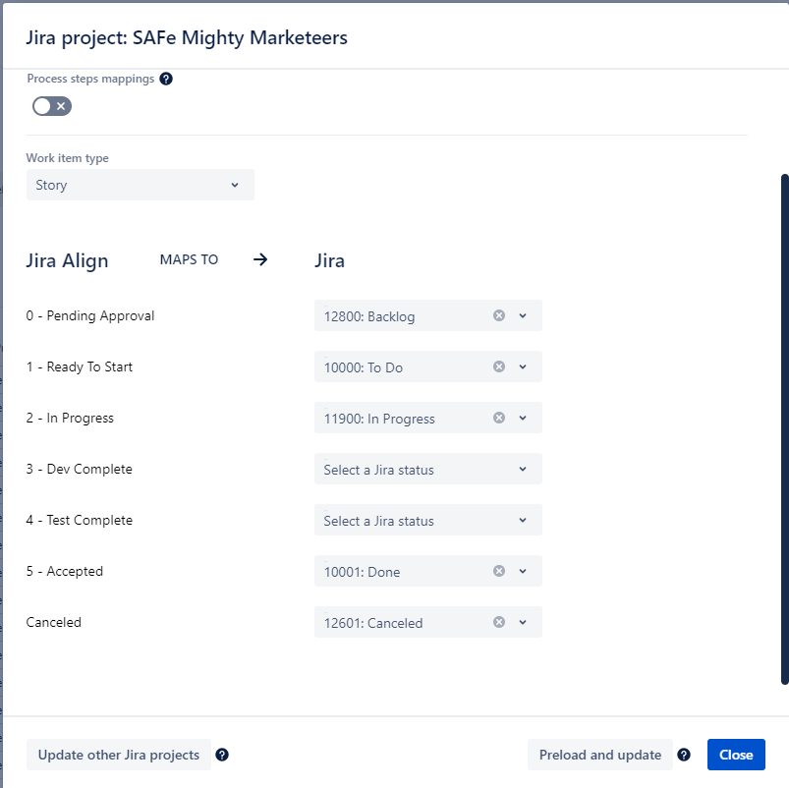The height and width of the screenshot is (788, 789).
Task: Enable the Process steps mappings toggle
Action: point(51,105)
